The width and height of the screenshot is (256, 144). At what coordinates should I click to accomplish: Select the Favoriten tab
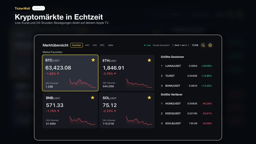pos(76,45)
